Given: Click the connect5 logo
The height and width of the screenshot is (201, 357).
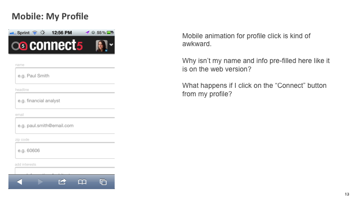Looking at the screenshot, I should coord(47,45).
